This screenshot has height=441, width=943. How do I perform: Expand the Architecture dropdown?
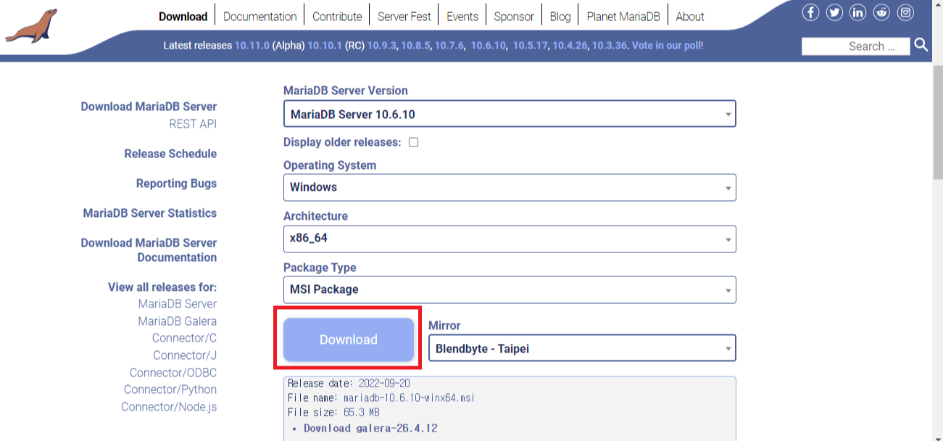[x=510, y=239]
